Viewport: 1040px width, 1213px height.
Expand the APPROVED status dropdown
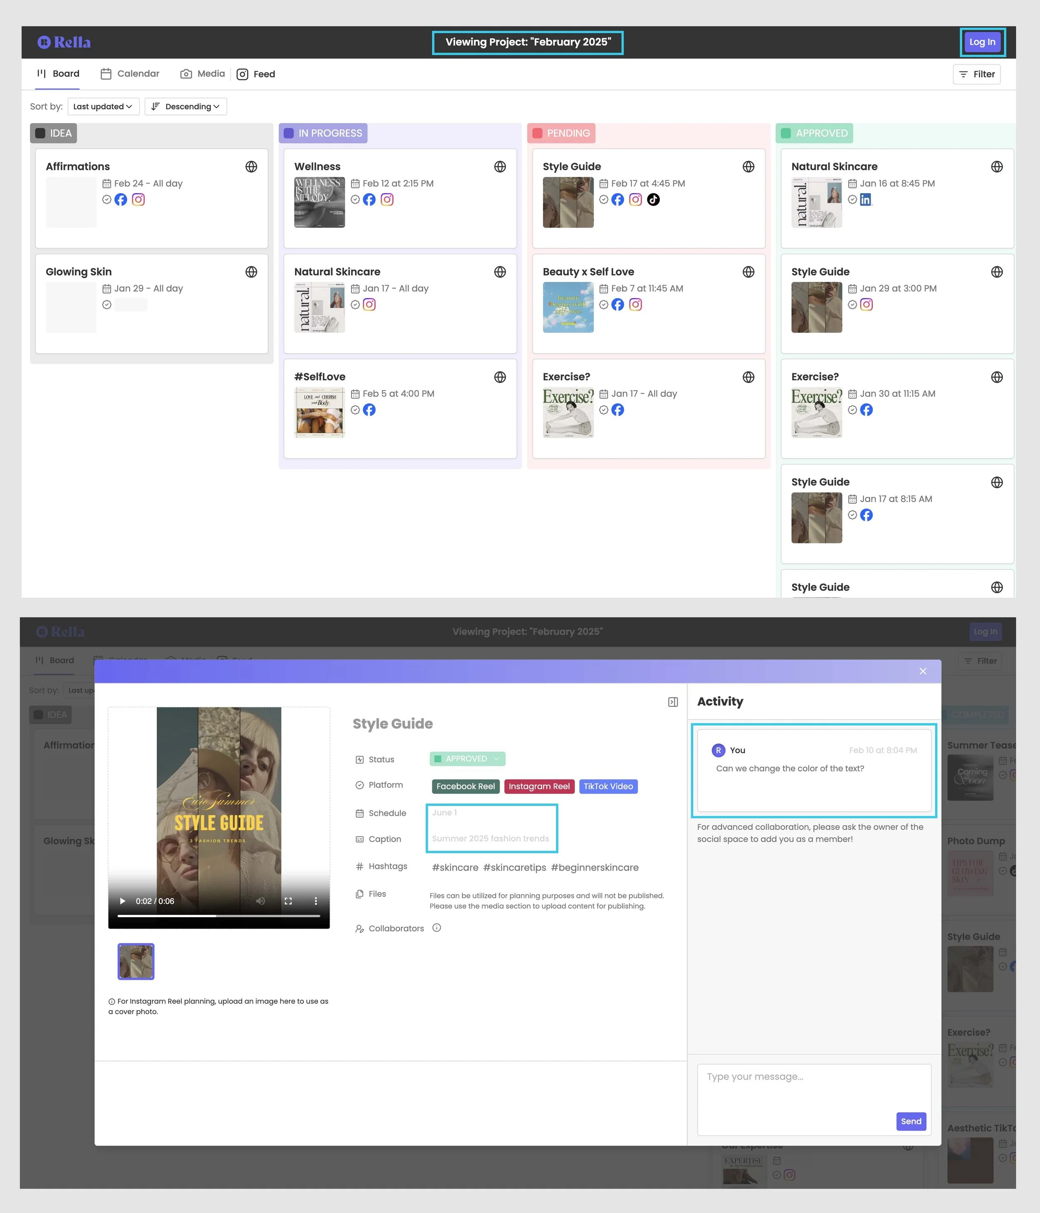[467, 759]
